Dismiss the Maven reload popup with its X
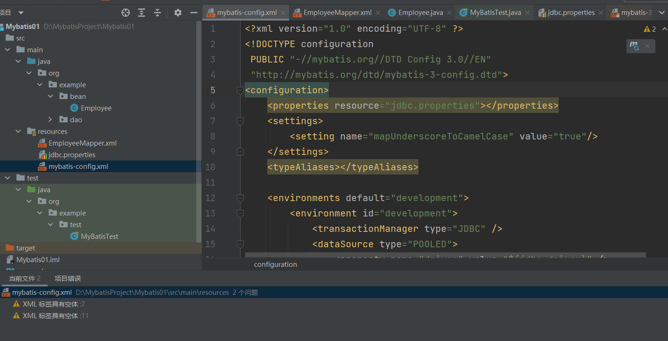Screen dimensions: 668x341 (x=647, y=46)
